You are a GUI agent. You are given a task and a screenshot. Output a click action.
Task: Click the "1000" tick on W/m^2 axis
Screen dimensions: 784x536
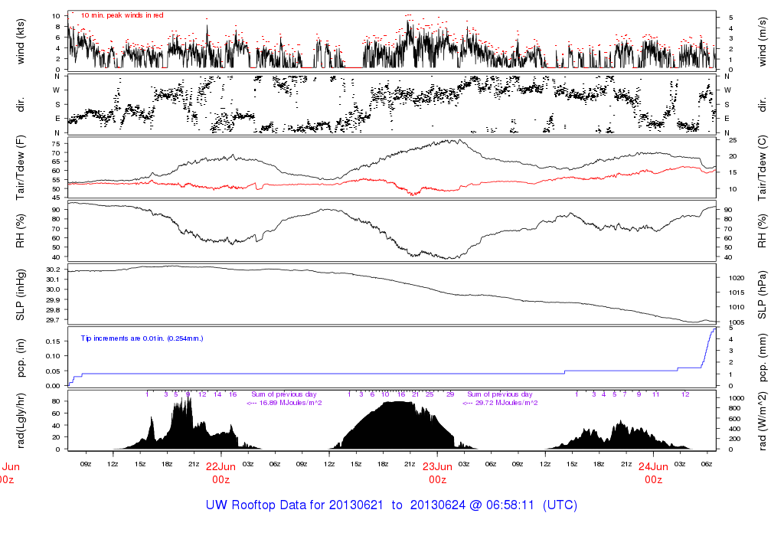tap(737, 398)
